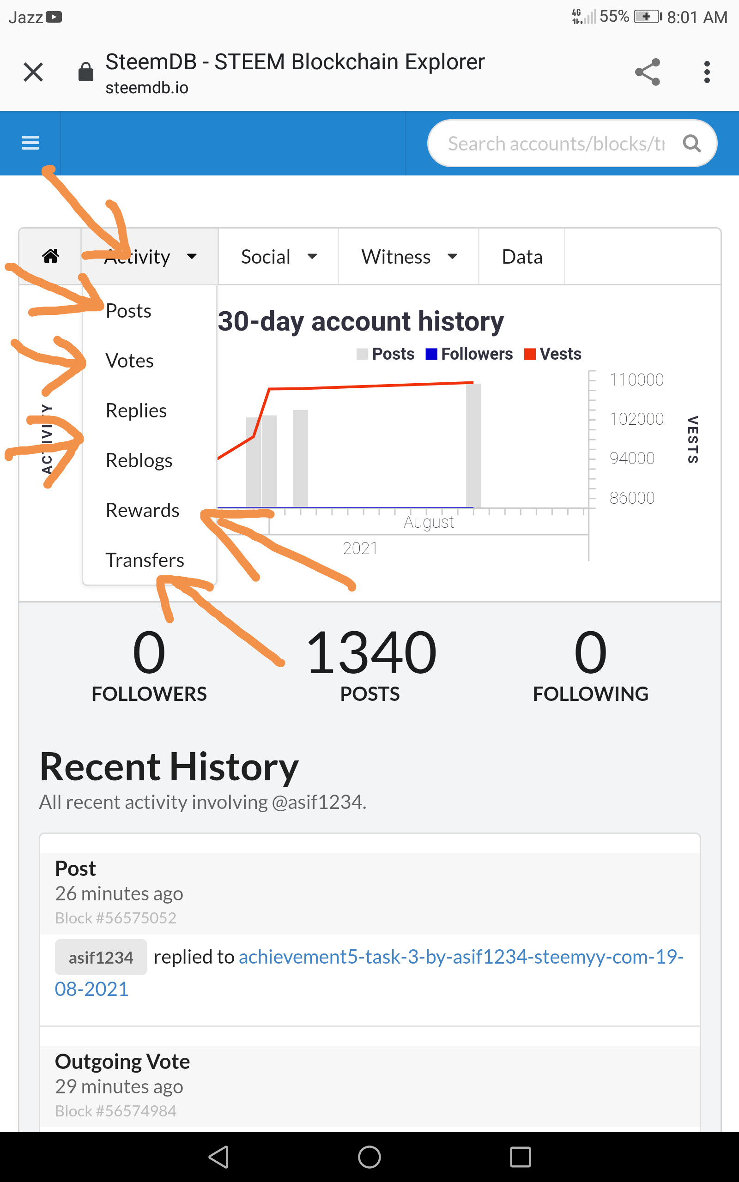Close the browser tab with X

[x=33, y=72]
